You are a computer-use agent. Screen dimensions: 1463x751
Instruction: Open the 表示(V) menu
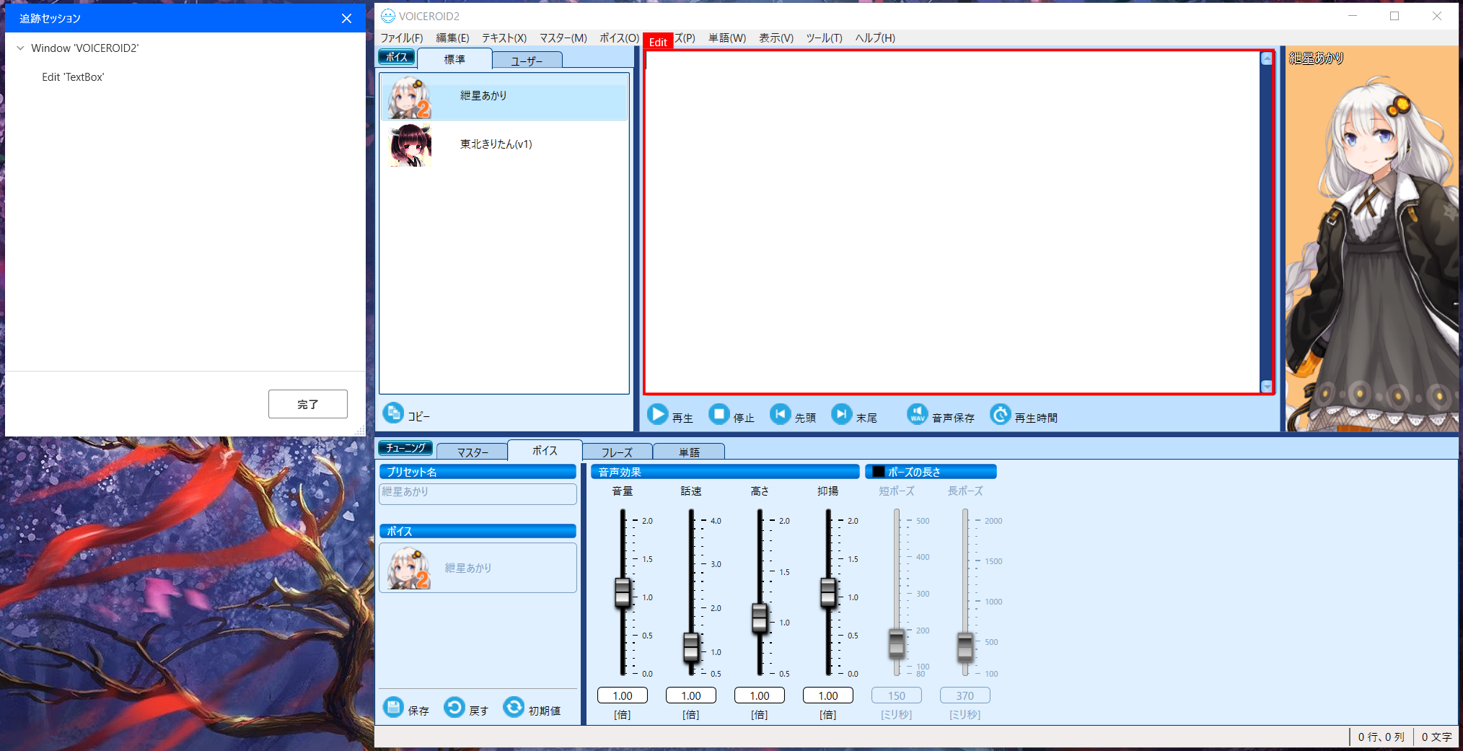[x=776, y=38]
